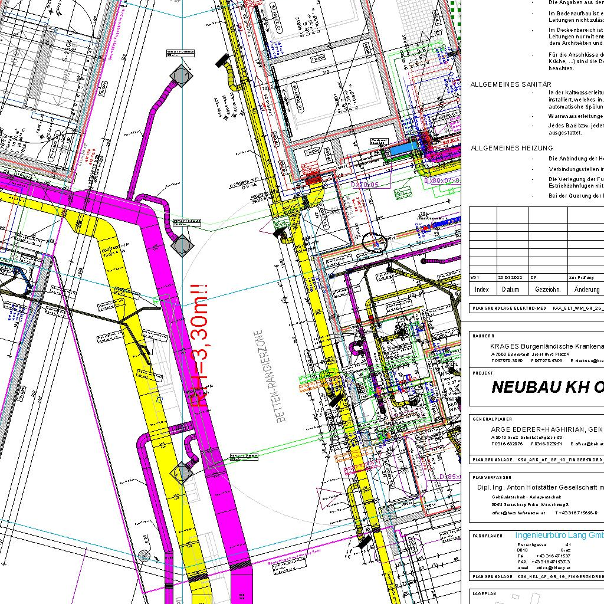Click the hand-drawn black circle markup
604x604 pixels.
(374, 241)
